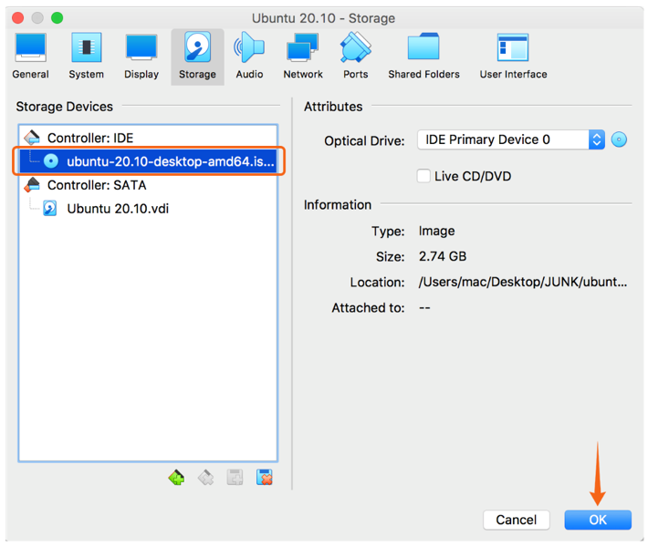Click the IDE controller icon
This screenshot has height=547, width=648.
tap(32, 138)
